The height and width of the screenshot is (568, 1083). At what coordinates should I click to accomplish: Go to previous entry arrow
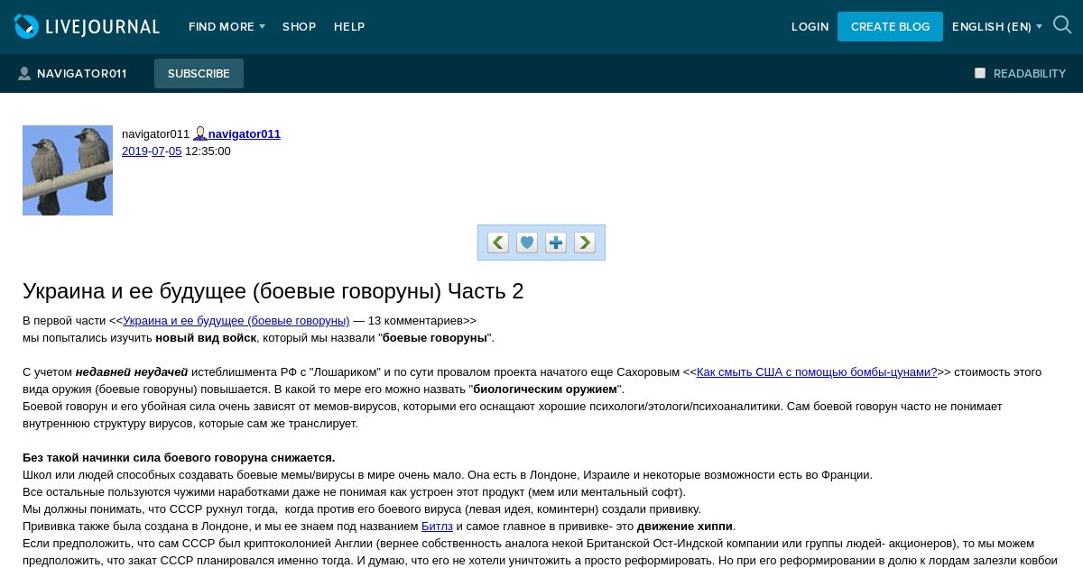pos(498,243)
